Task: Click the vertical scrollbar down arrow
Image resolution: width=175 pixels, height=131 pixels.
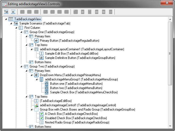Action: [170, 126]
